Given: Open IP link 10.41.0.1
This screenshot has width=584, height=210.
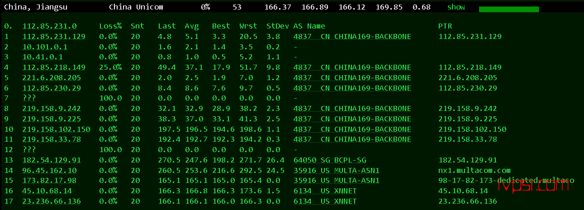Looking at the screenshot, I should point(43,57).
